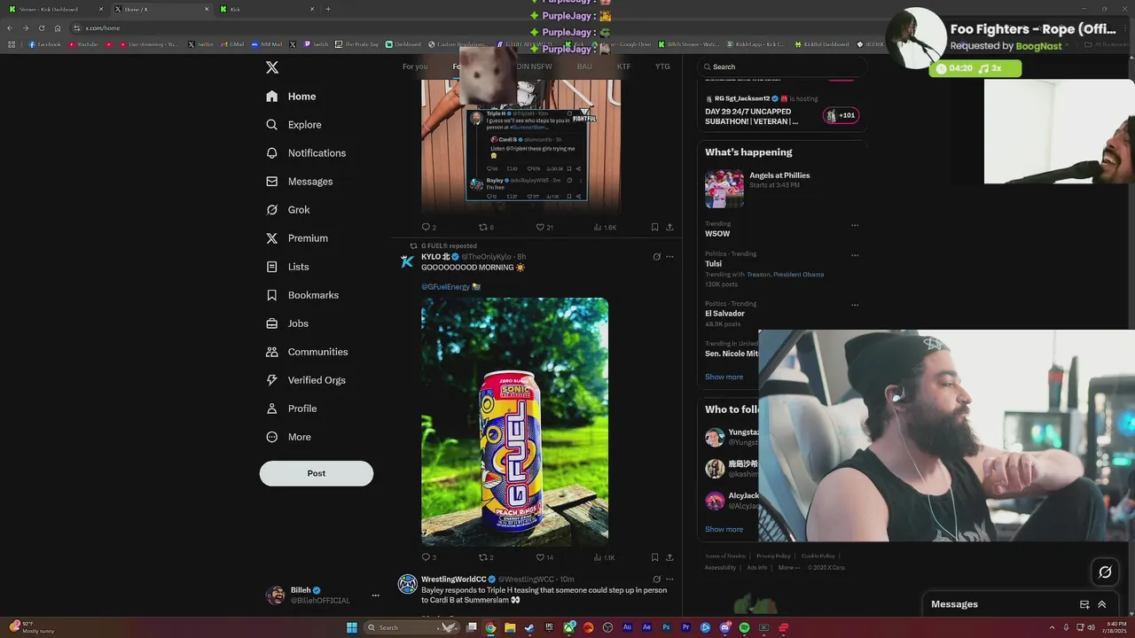Open more options for El Salvador trend
This screenshot has height=638, width=1135.
[855, 305]
